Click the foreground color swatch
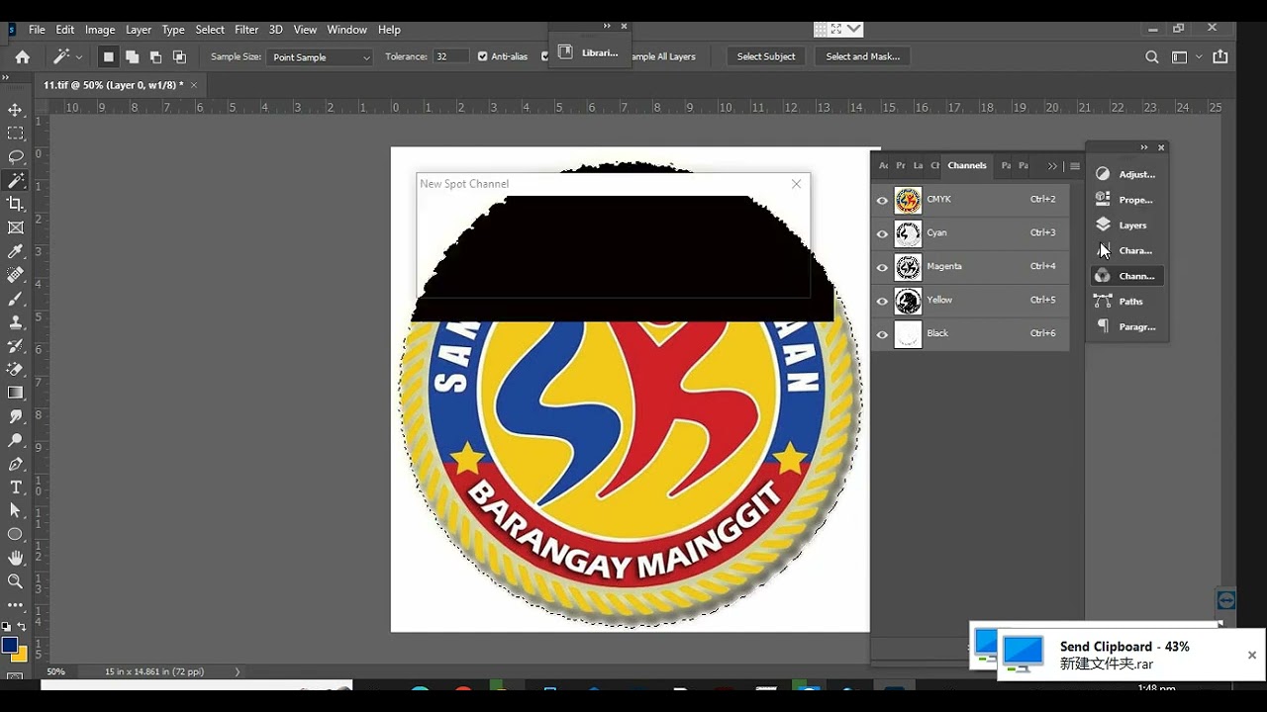The height and width of the screenshot is (712, 1267). click(10, 645)
